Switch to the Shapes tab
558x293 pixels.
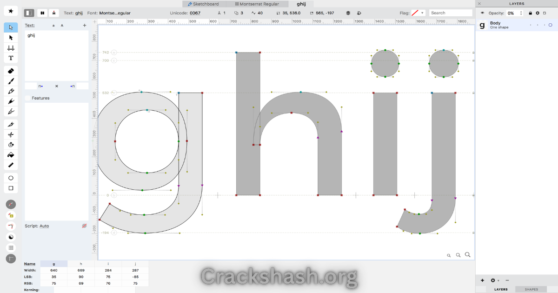point(531,289)
